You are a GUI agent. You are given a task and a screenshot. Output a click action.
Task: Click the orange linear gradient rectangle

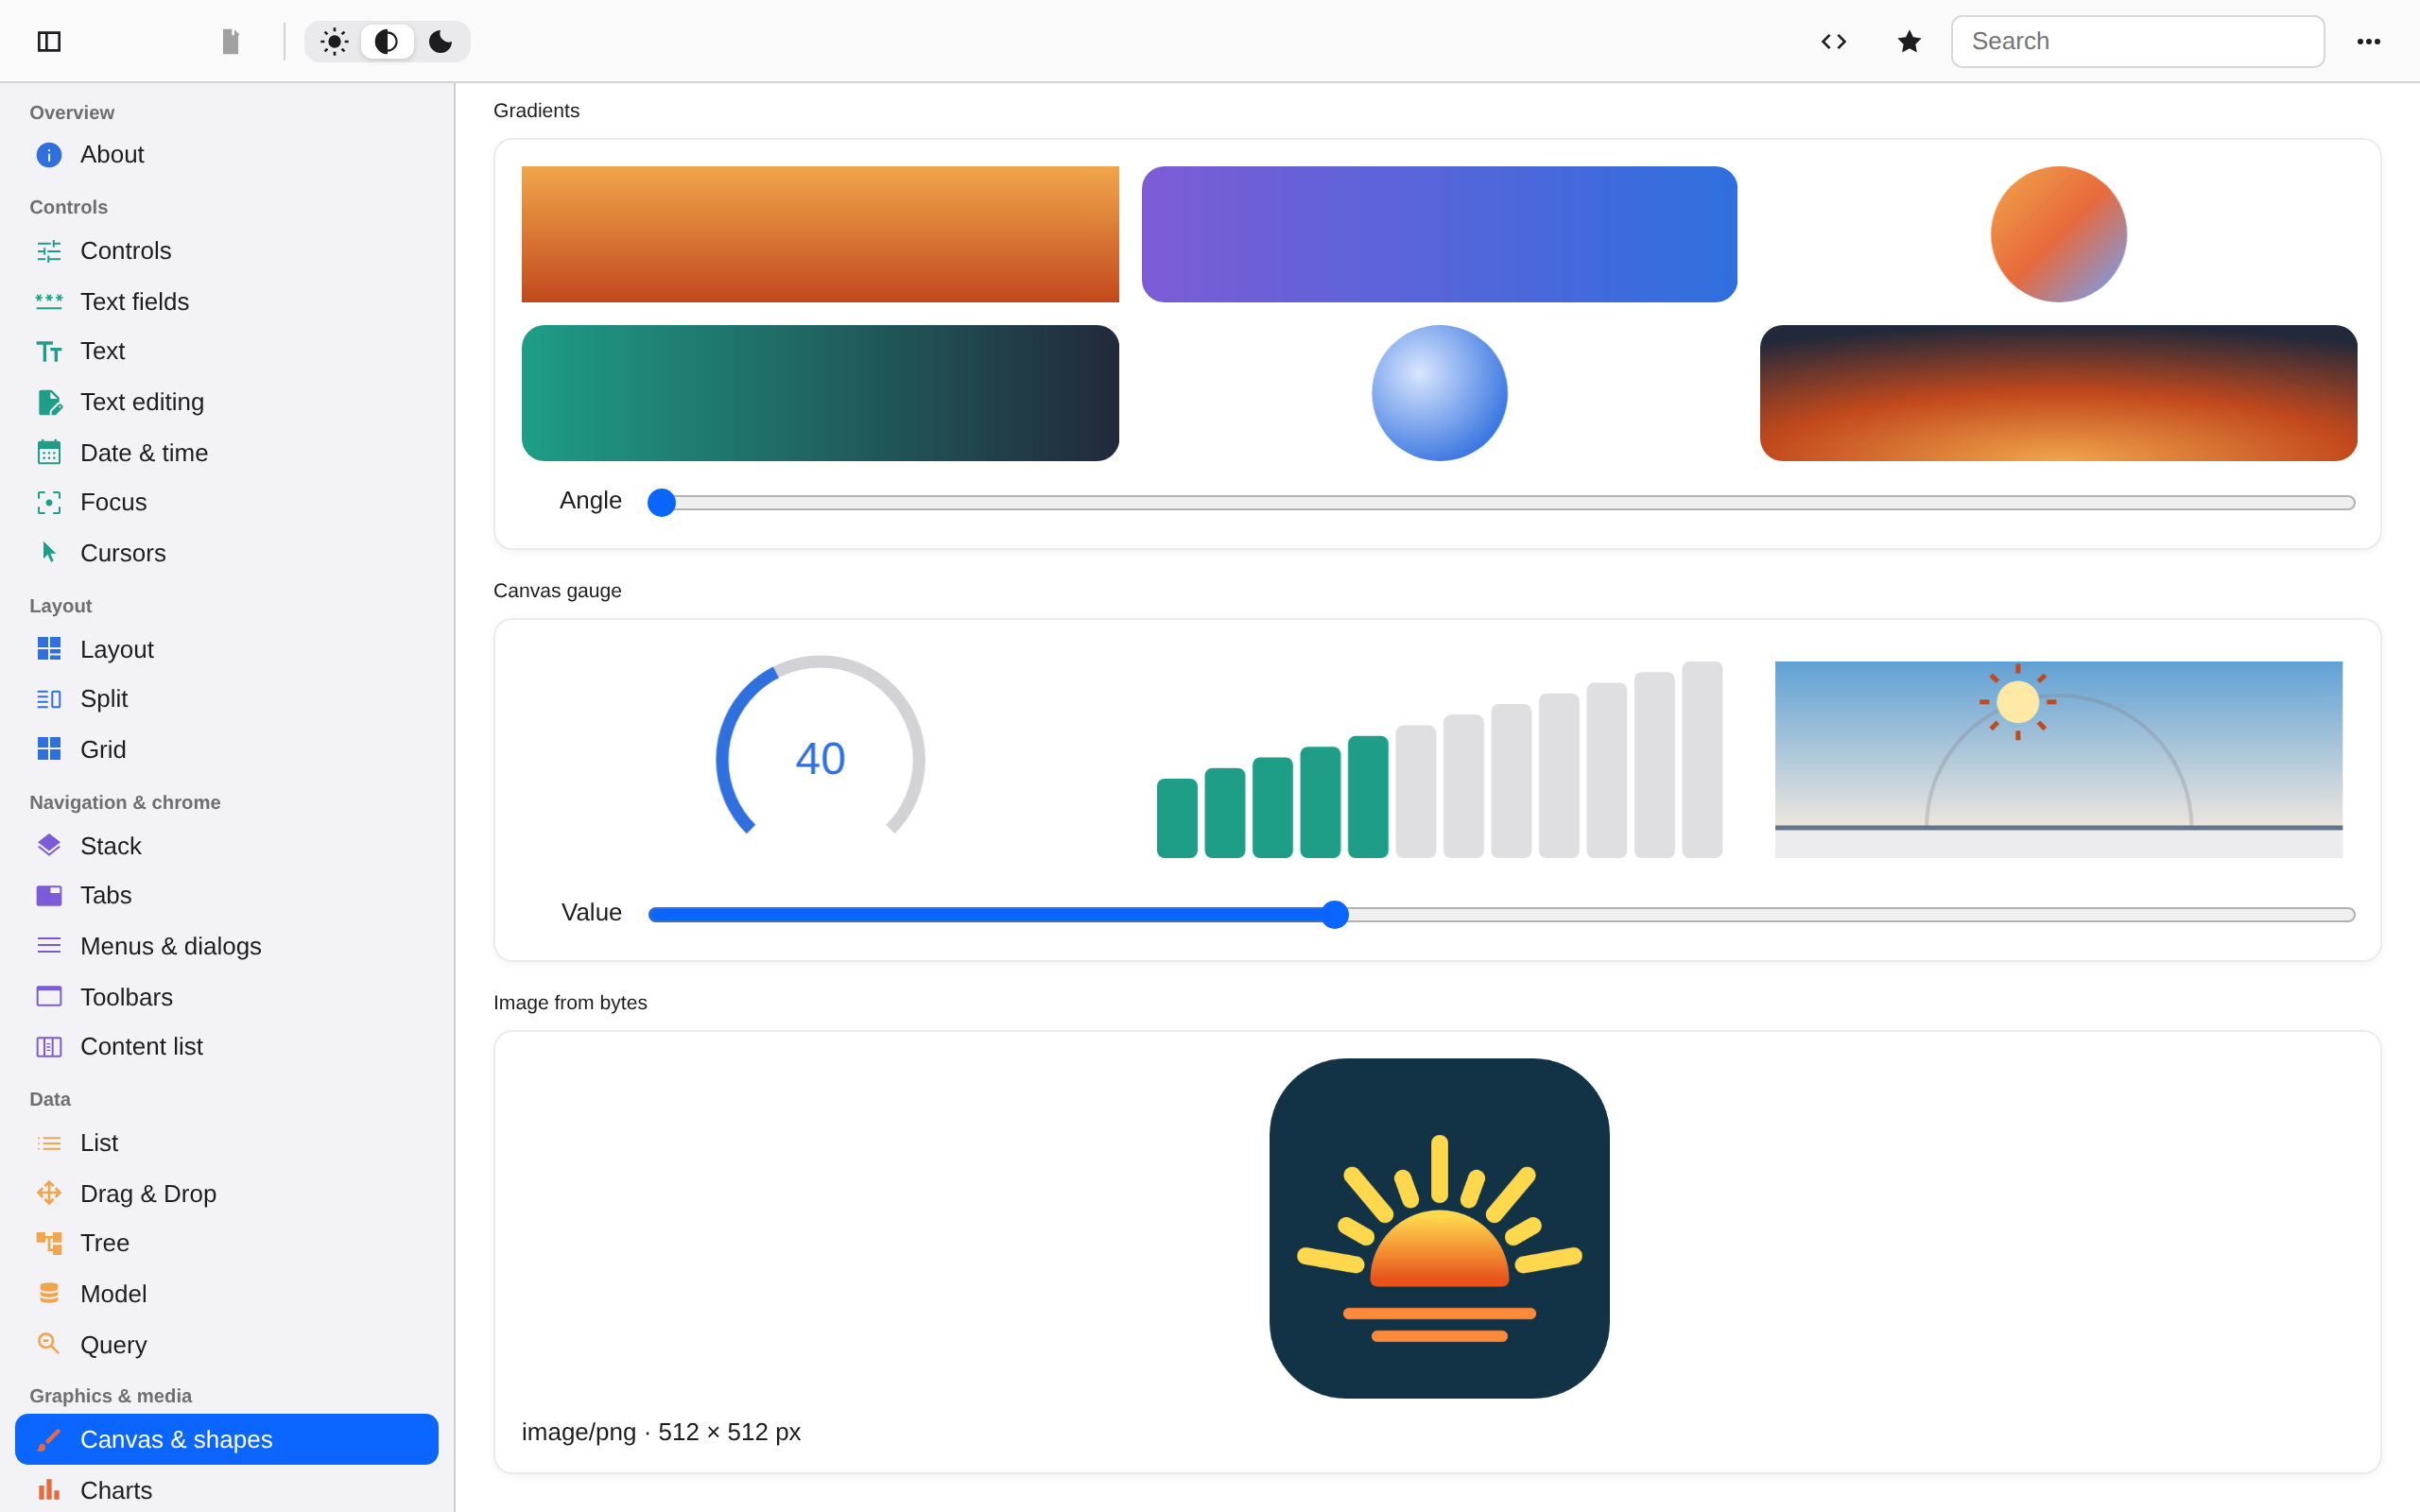click(x=820, y=234)
